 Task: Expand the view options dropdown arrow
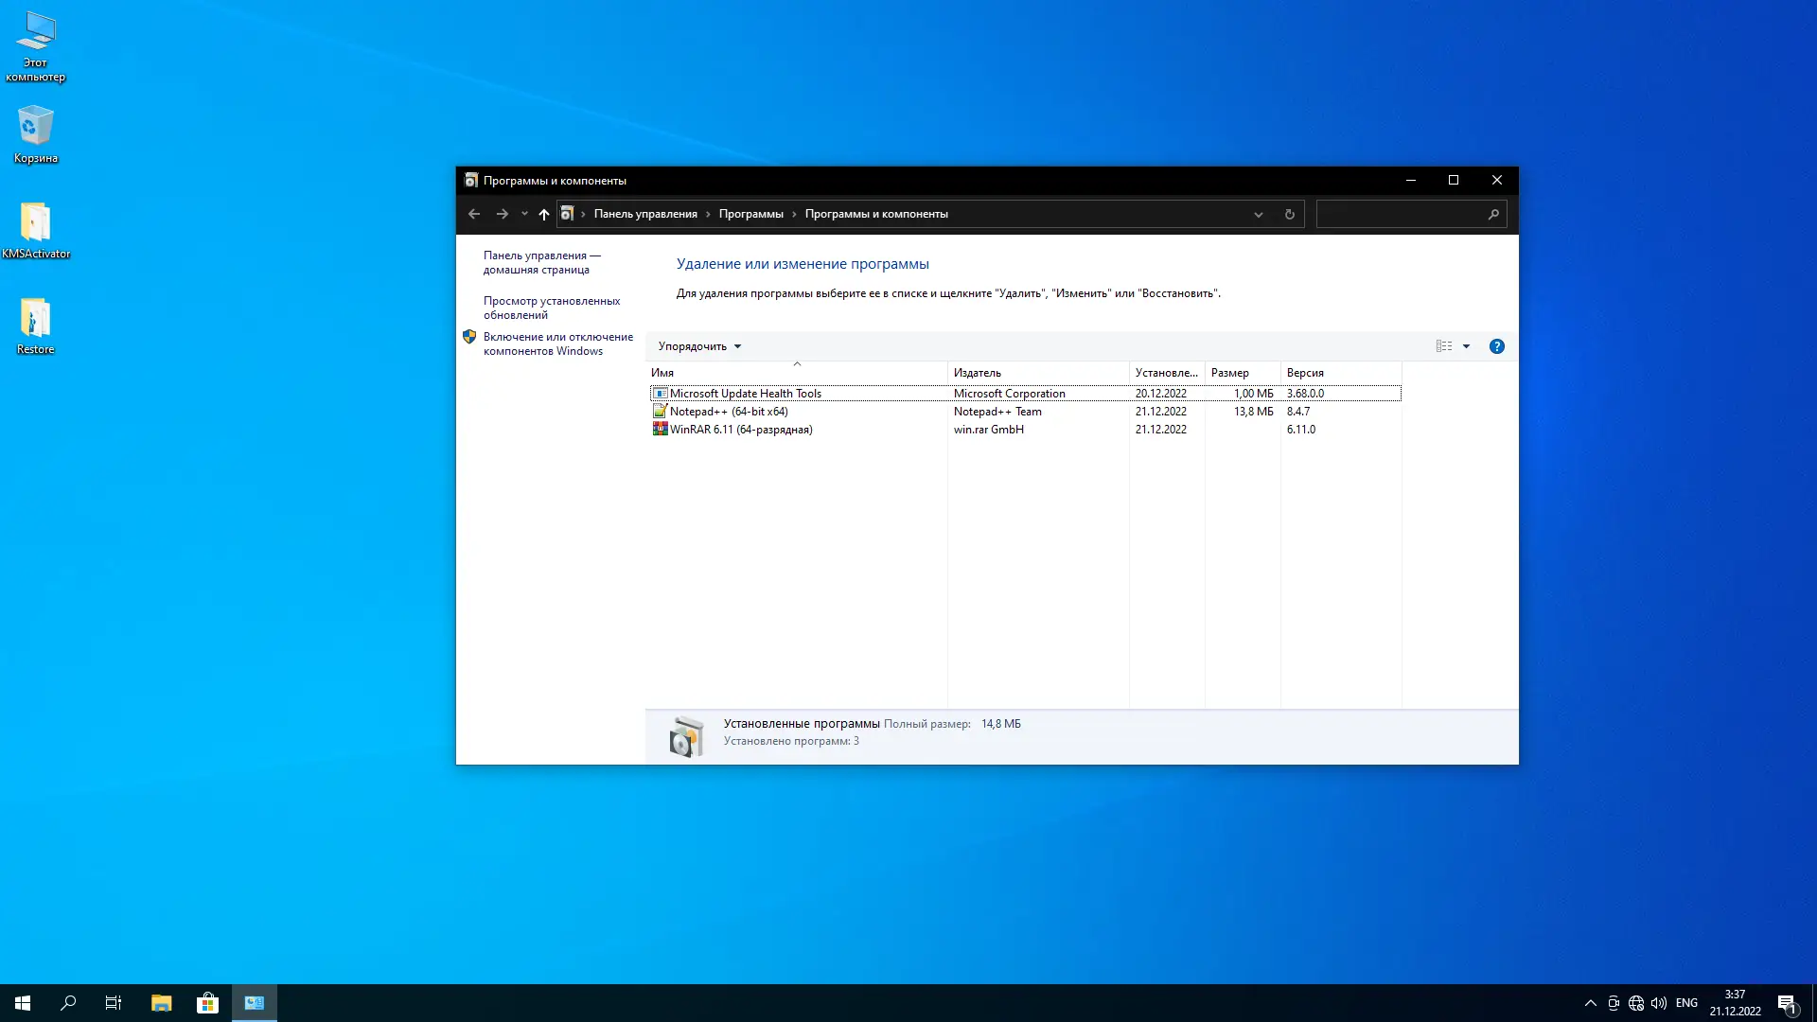(1466, 346)
